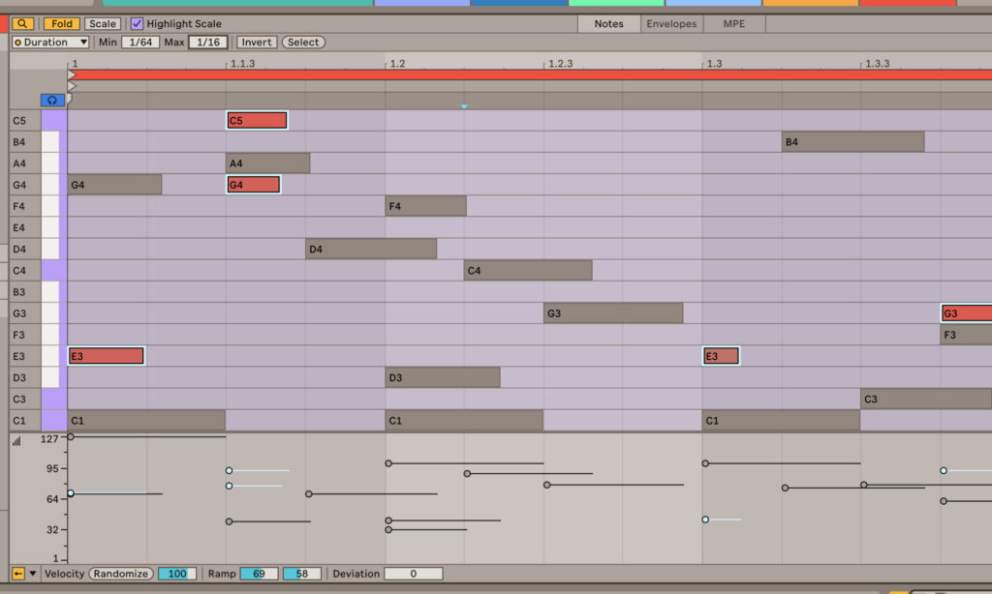Switch to the Envelopes tab
Screen dimensions: 992x594
click(x=671, y=24)
